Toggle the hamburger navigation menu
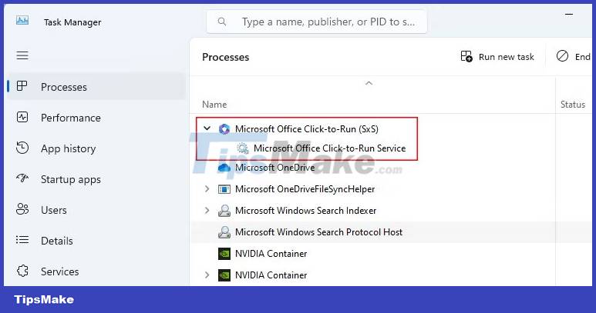 [22, 55]
